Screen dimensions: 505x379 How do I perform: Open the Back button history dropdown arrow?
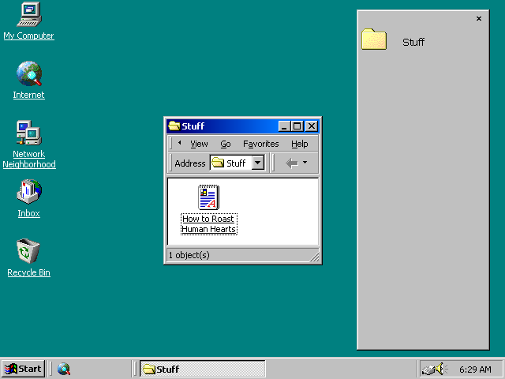[x=305, y=163]
